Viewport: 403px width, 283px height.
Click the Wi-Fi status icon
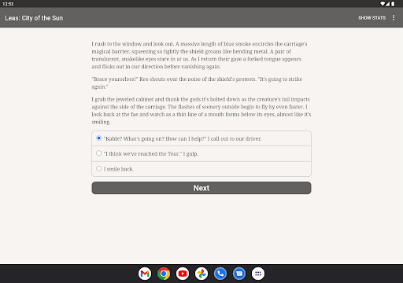point(383,4)
